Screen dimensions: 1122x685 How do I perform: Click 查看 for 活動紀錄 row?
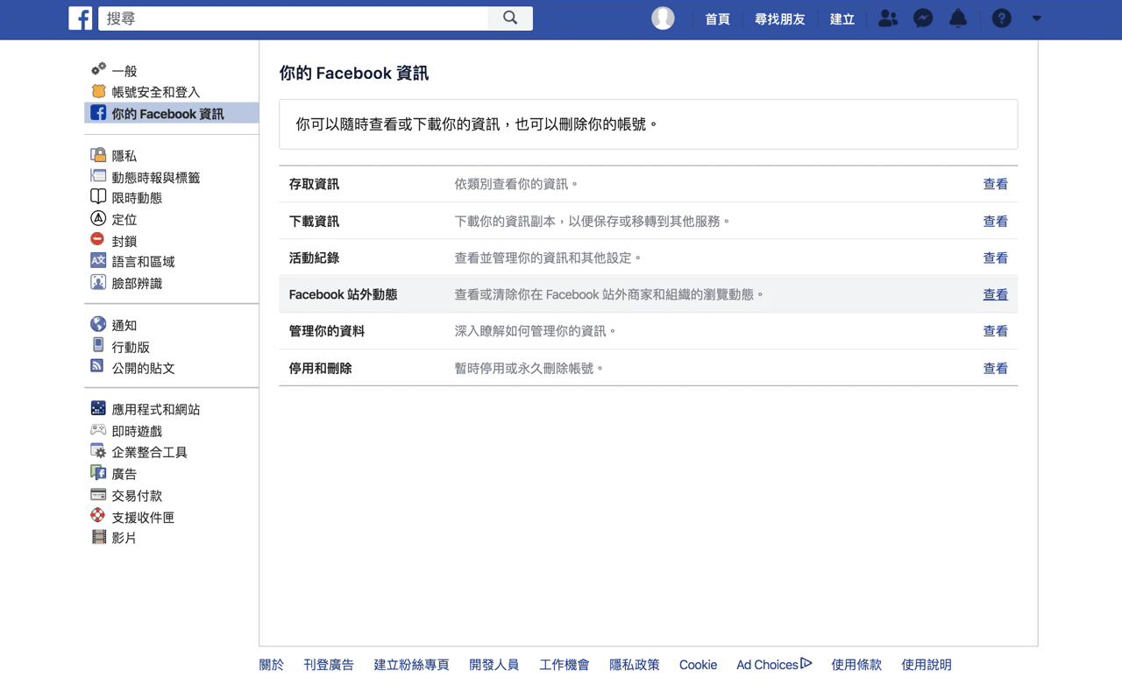[995, 258]
